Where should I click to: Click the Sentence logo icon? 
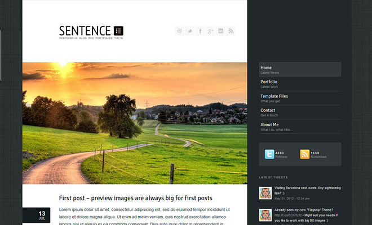118,31
